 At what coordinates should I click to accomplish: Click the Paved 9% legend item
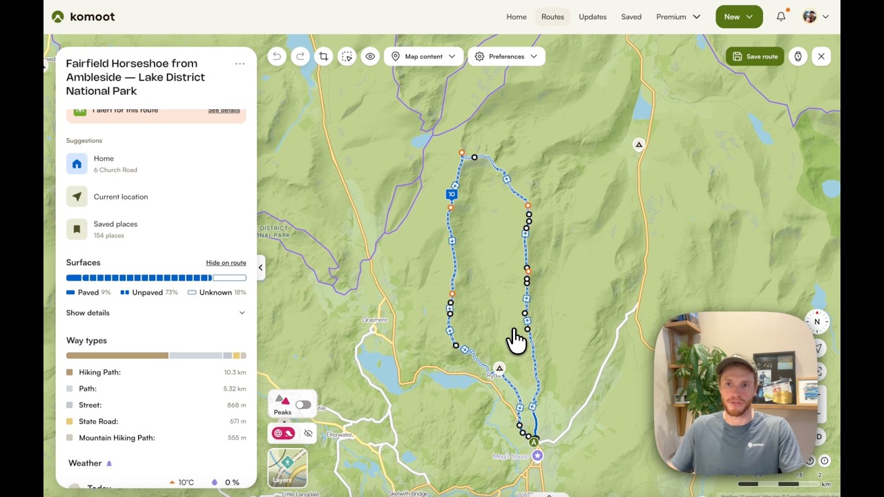[x=88, y=293]
